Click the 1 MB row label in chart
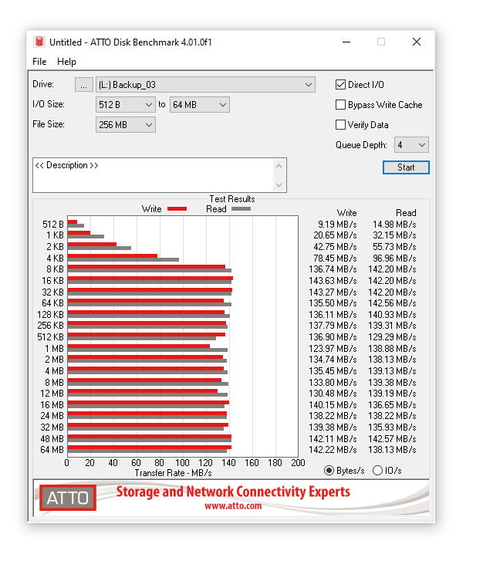Screen dimensions: 483x561 [x=54, y=349]
